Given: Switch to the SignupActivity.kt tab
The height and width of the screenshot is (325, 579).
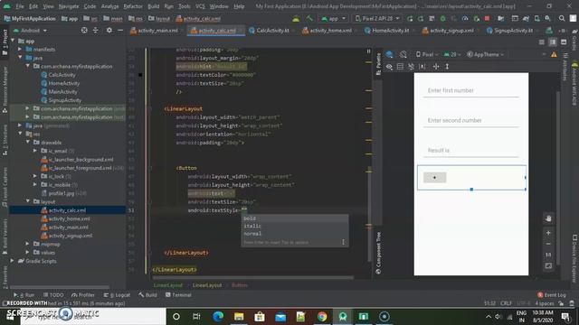Looking at the screenshot, I should pyautogui.click(x=510, y=31).
